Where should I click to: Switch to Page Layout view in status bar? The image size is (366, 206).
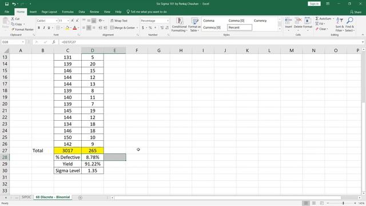coord(314,203)
